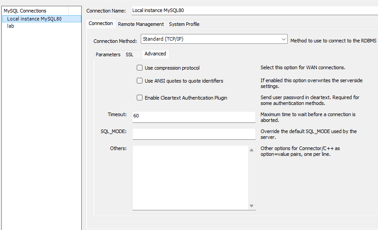Open the System Profile tab
378x230 pixels.
(184, 24)
